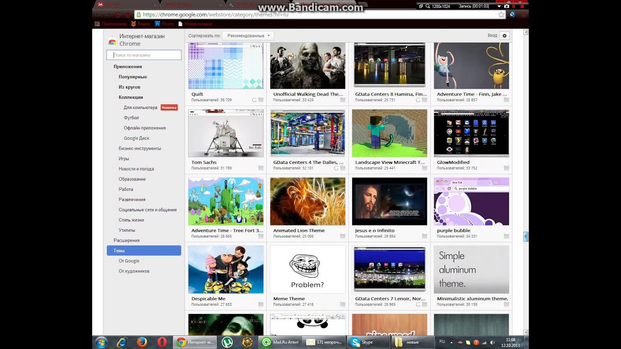Open the Quilt theme thumbnail
Screen dimensions: 621x349
coord(226,65)
